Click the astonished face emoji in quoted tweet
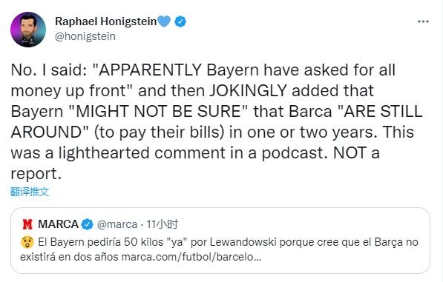 (x=27, y=242)
